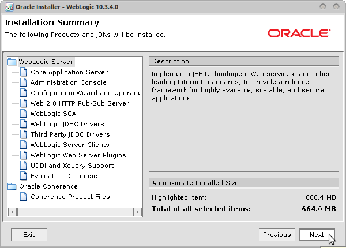Select Third Party JDBC Drivers entry
The height and width of the screenshot is (248, 346).
click(x=70, y=134)
